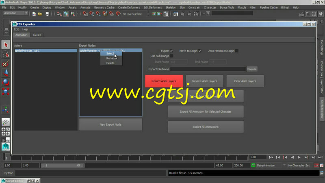The width and height of the screenshot is (325, 183).
Task: Click the play backwards button
Action: (x=292, y=157)
